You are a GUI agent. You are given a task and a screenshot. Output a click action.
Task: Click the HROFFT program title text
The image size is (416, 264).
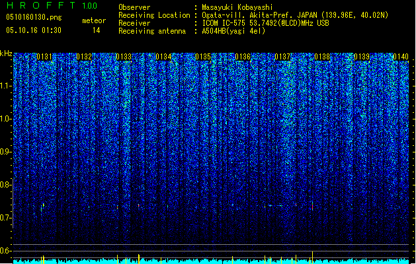[41, 5]
